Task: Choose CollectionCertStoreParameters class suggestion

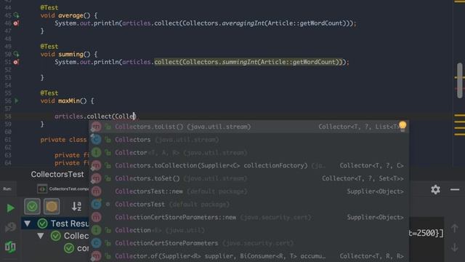Action: pyautogui.click(x=249, y=243)
